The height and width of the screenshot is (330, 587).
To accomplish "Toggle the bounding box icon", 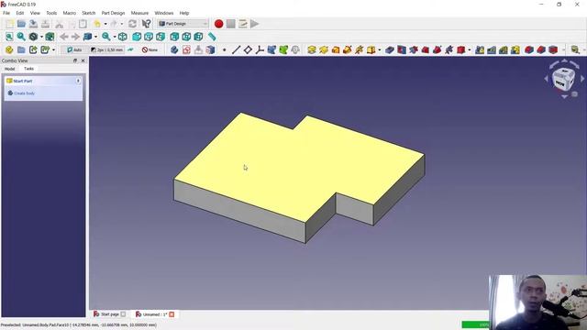I will pos(50,37).
